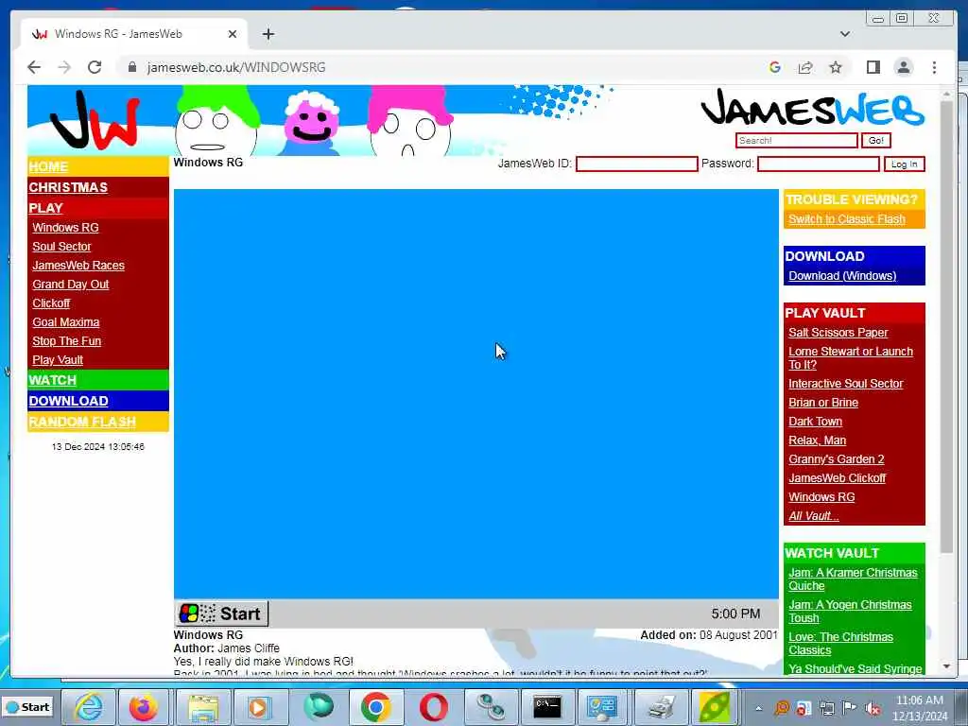
Task: Share this page via share icon
Action: 805,67
